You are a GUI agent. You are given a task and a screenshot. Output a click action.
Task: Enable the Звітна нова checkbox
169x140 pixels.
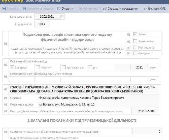coord(135,41)
